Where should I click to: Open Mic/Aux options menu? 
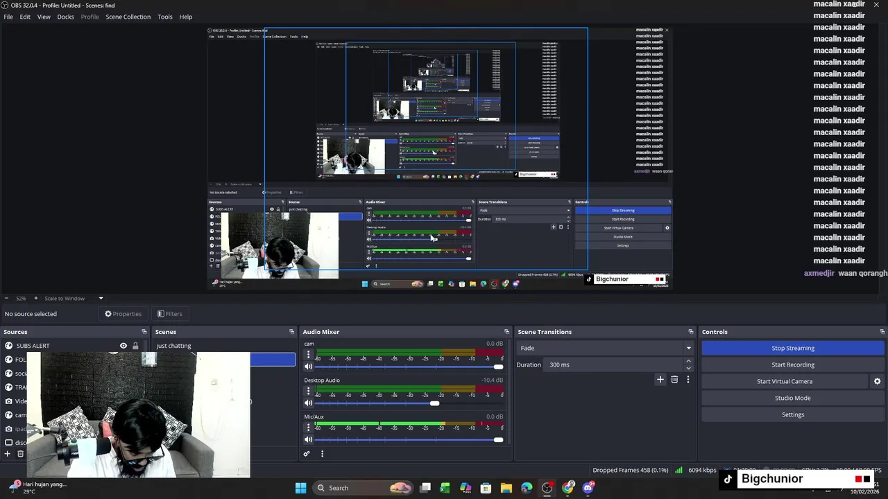coord(309,428)
